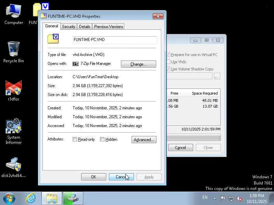Click the browse (...) button in Disk2vhd
Screen dimensions: 274x205
point(217,76)
